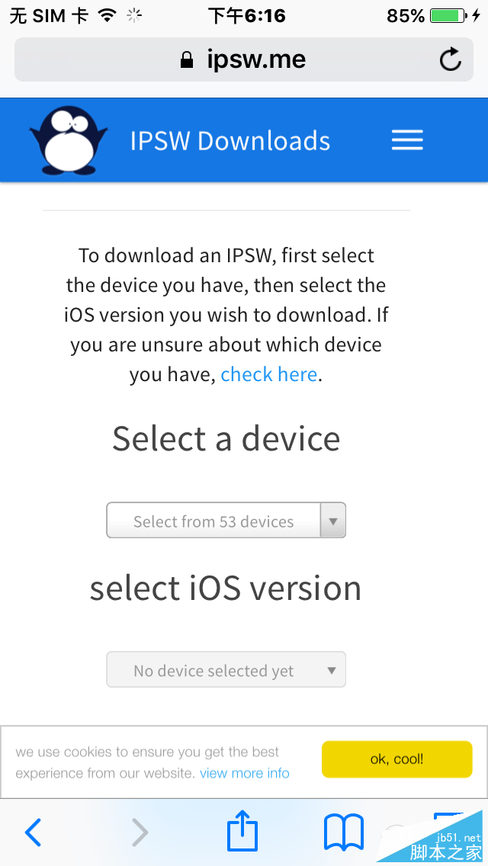Open the hamburger menu in the header
Screen dimensions: 488x866
click(x=407, y=140)
